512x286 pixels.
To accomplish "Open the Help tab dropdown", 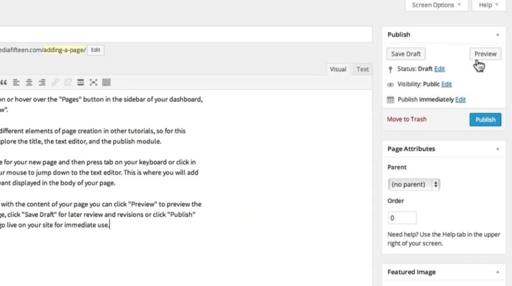I will point(489,5).
